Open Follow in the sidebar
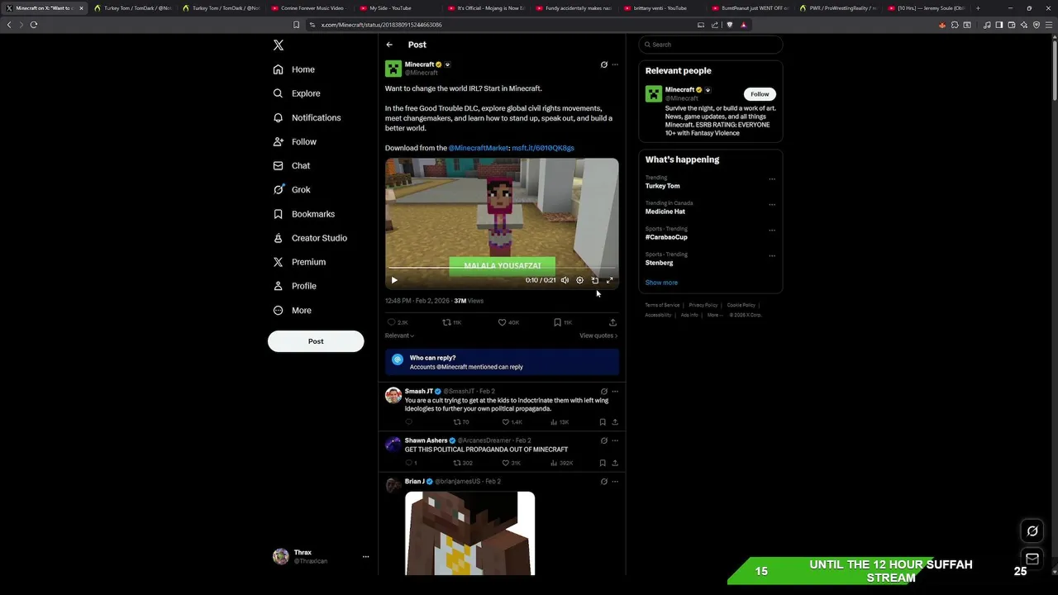The image size is (1058, 595). [295, 141]
